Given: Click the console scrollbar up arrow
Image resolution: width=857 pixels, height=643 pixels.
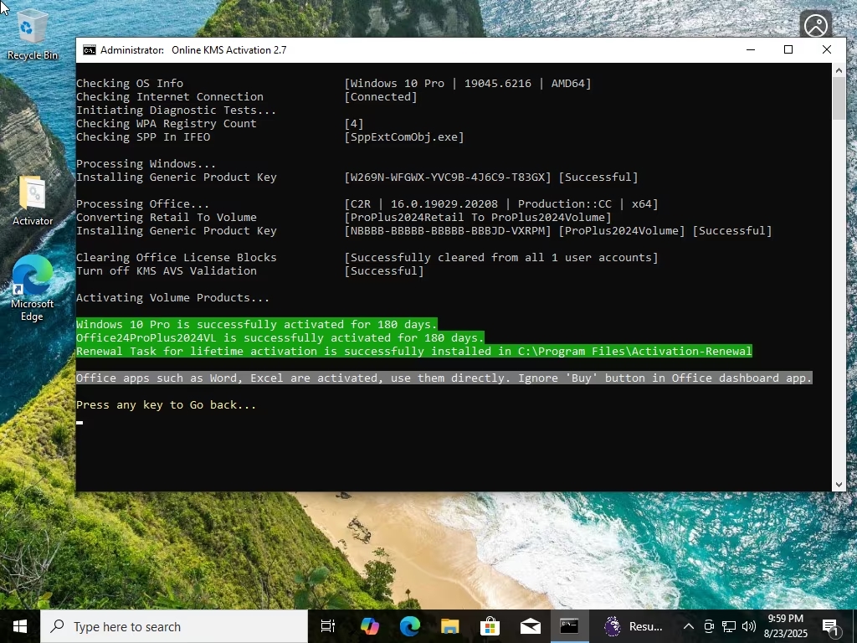Looking at the screenshot, I should pos(839,70).
